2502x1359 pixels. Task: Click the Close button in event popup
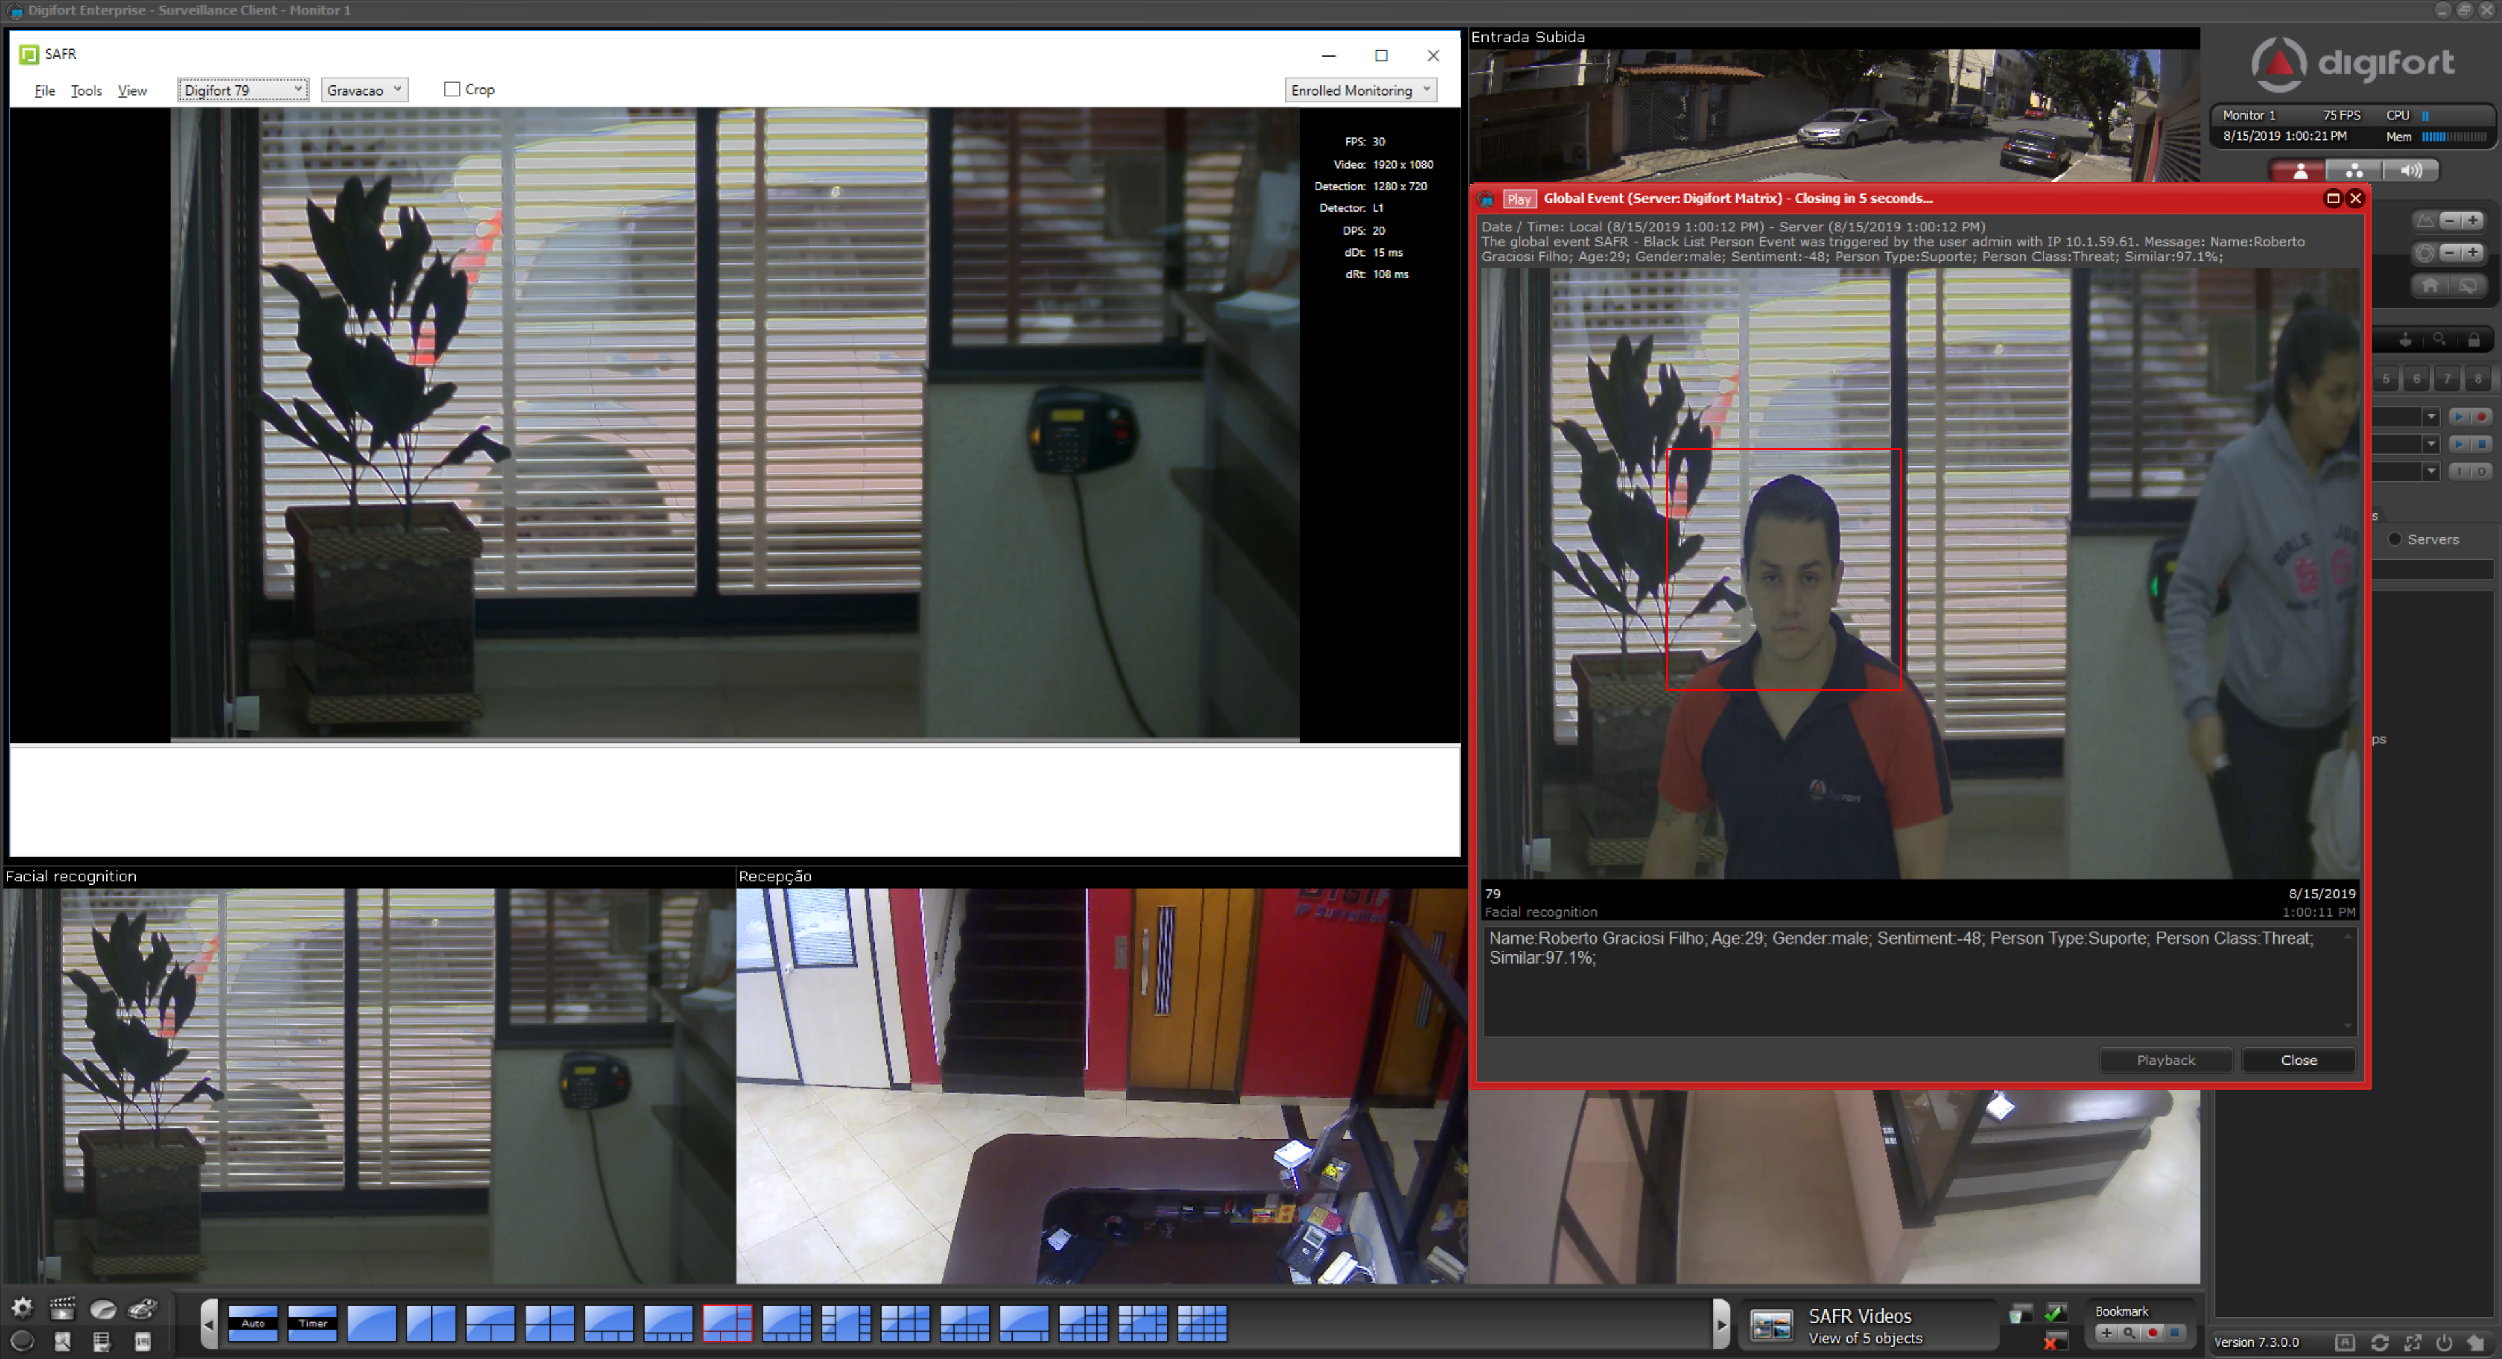click(x=2298, y=1060)
